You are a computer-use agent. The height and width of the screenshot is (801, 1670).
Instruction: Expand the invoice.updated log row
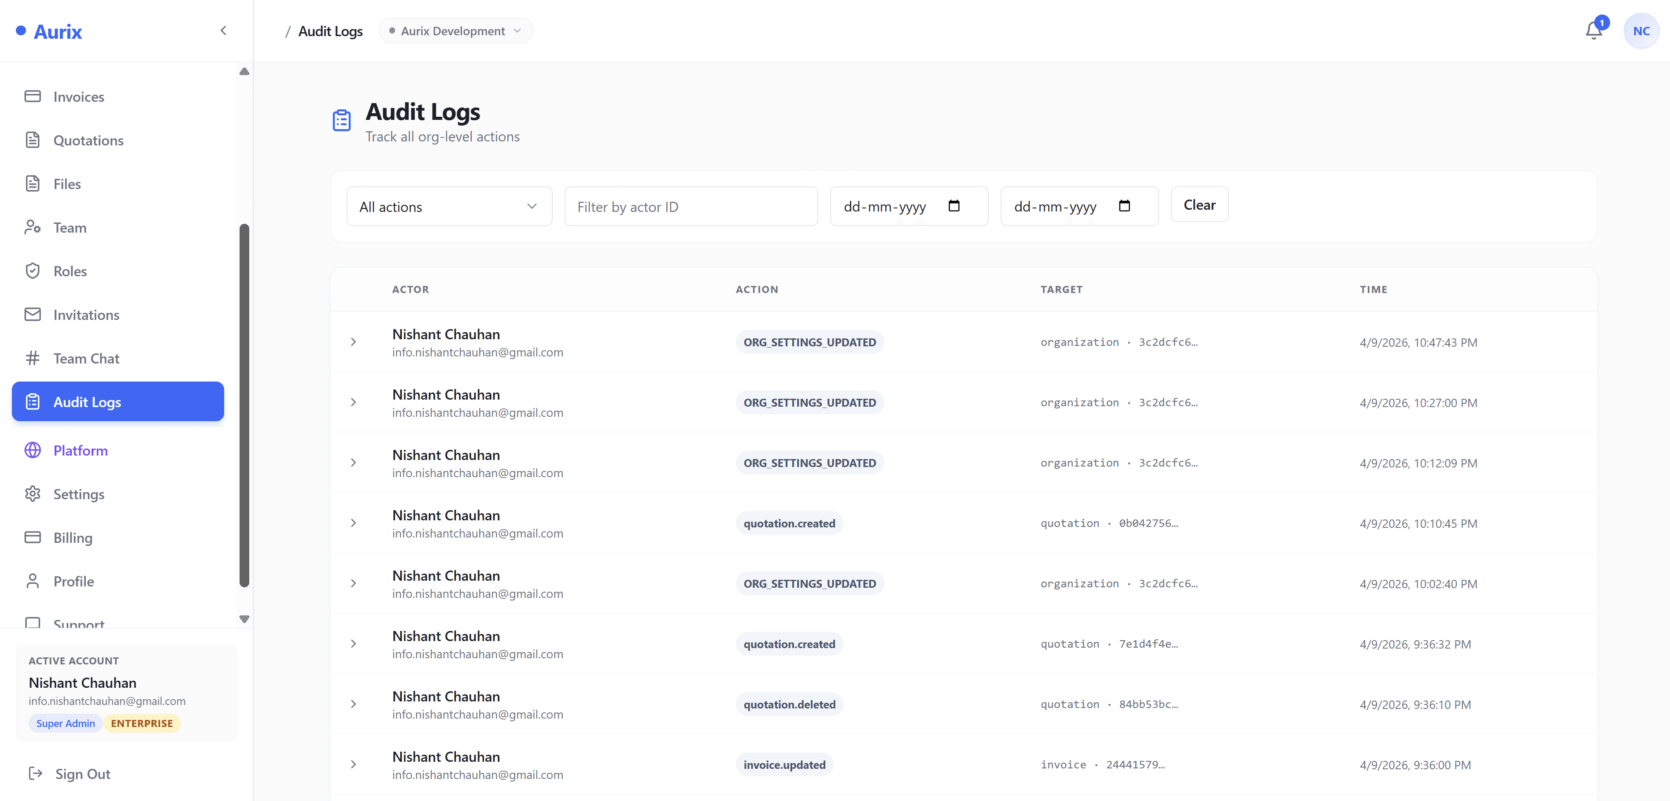(353, 764)
